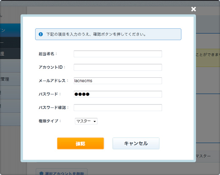Focus the 担当者名 input field
The image size is (220, 175).
click(118, 54)
